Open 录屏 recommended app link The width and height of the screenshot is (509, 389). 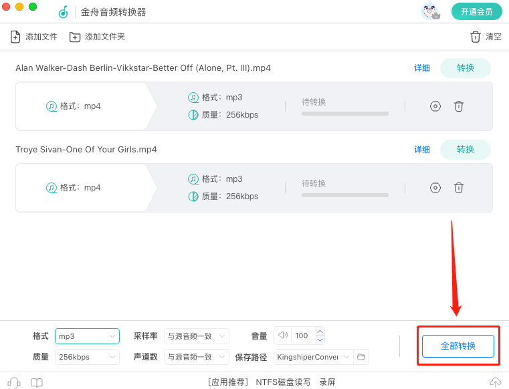coord(327,382)
